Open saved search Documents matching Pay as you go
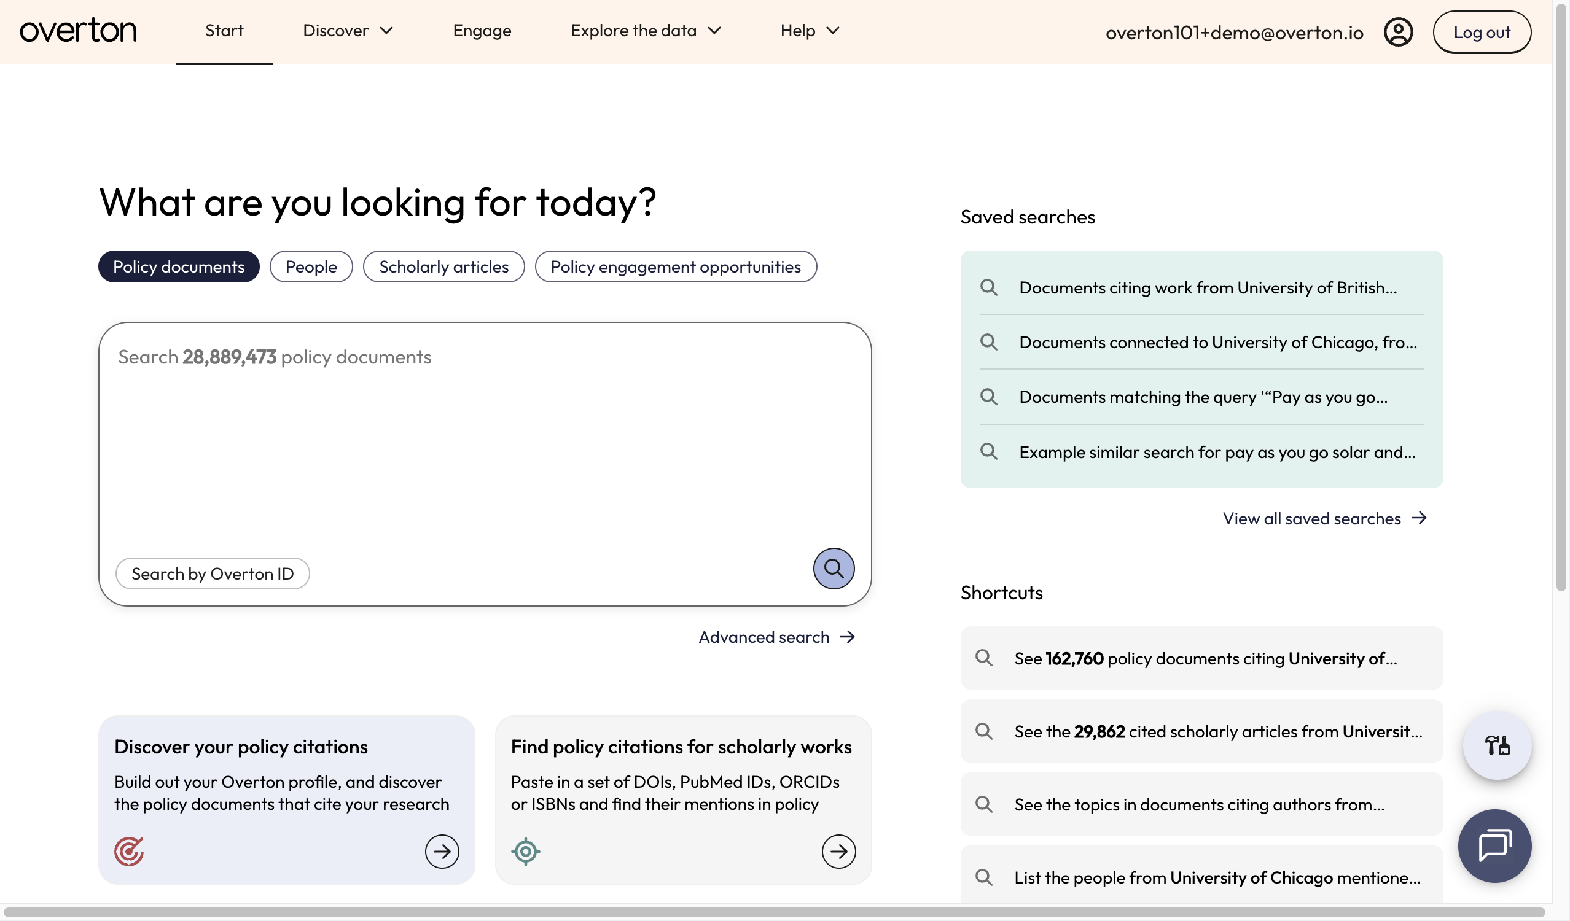Viewport: 1570px width, 921px height. (x=1201, y=397)
